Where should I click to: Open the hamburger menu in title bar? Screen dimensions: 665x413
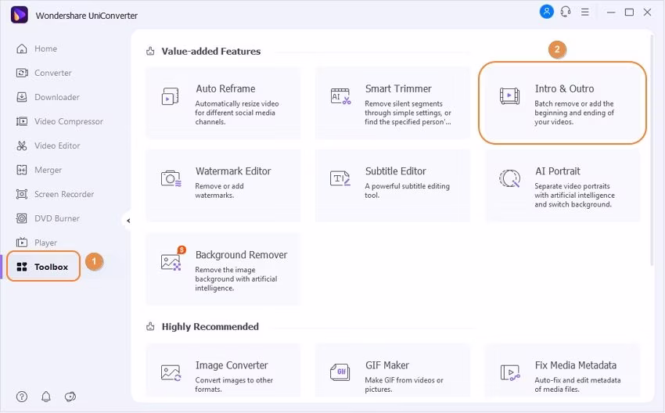[585, 13]
